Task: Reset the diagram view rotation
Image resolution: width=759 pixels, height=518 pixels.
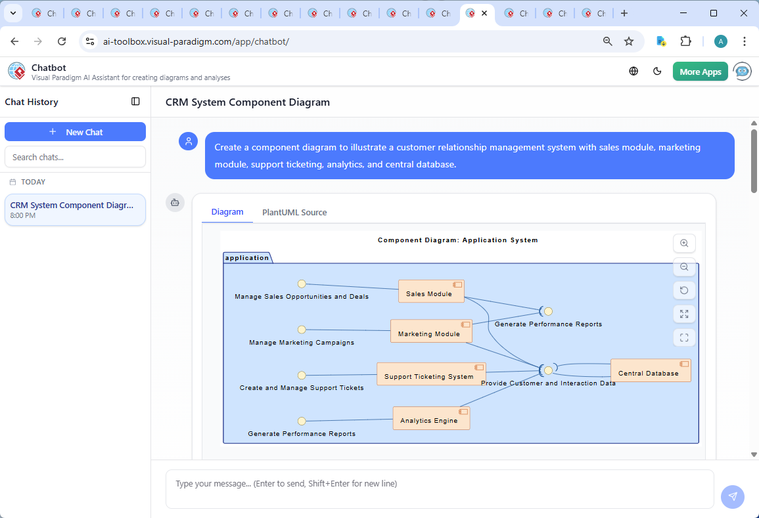Action: [x=684, y=290]
